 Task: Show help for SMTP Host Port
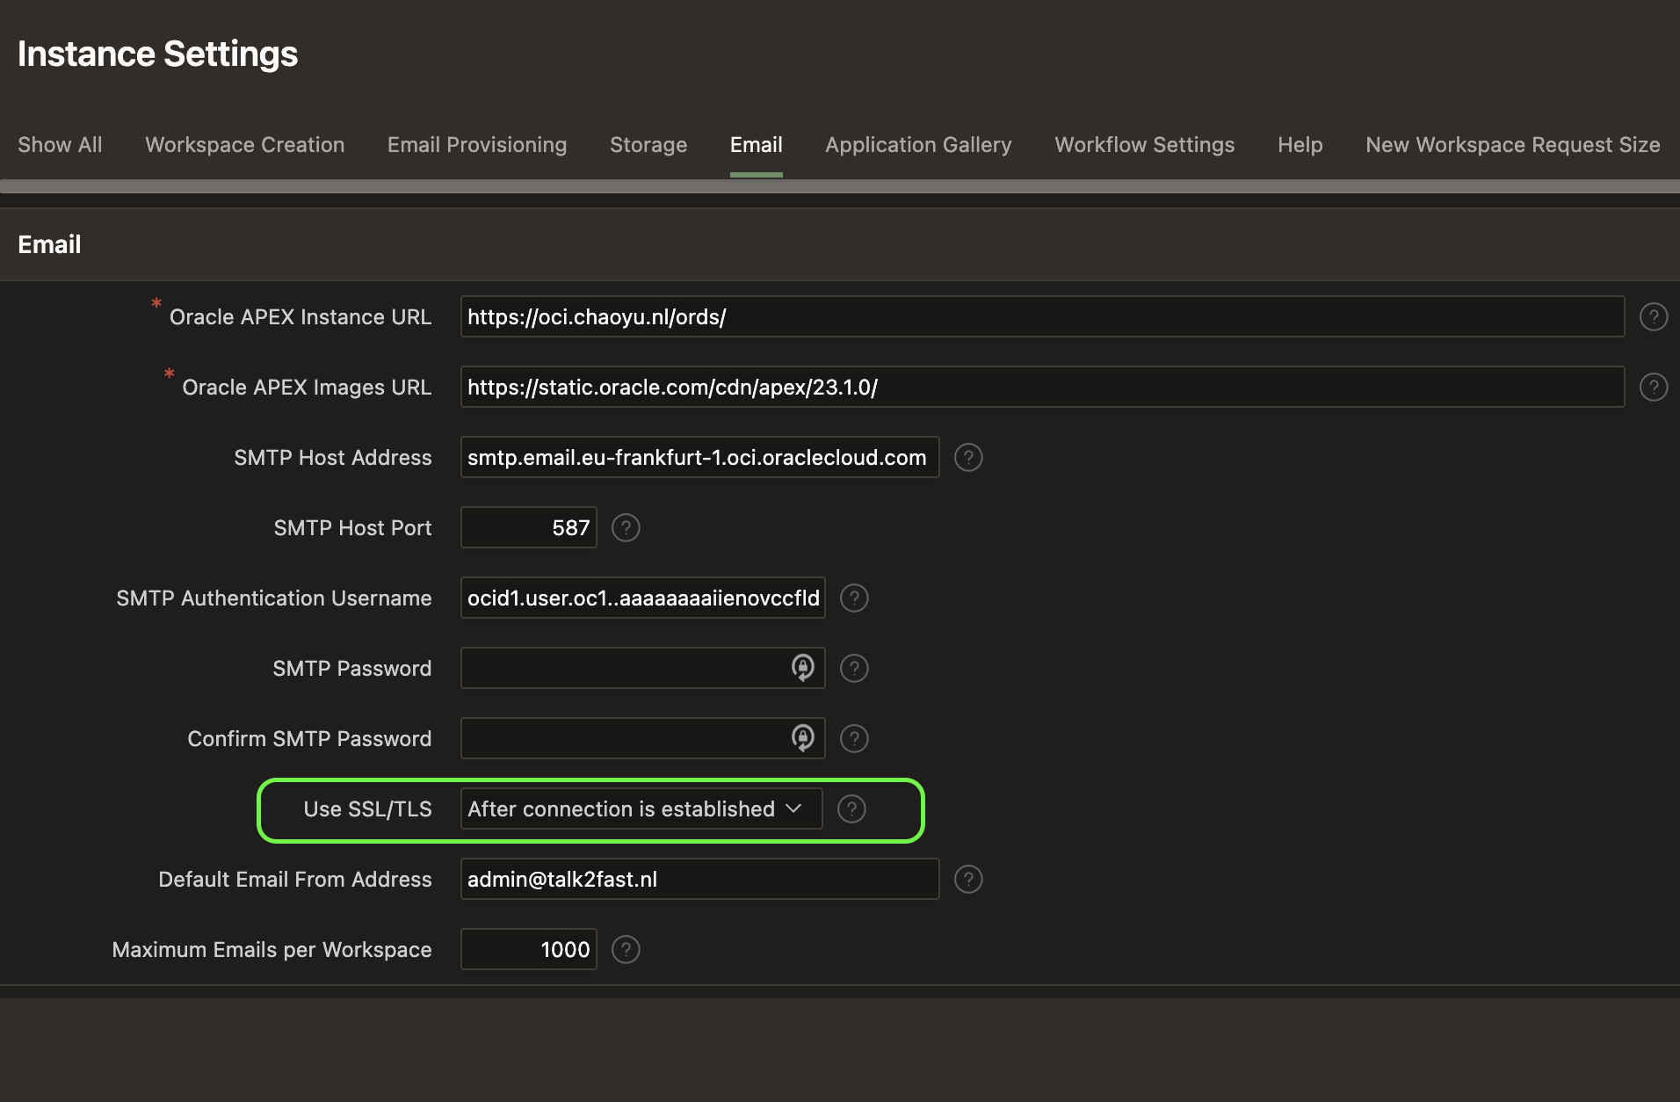625,527
